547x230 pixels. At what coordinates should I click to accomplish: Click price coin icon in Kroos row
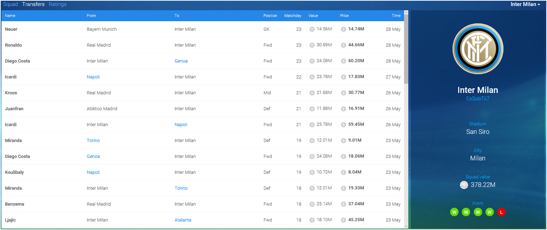[x=343, y=93]
